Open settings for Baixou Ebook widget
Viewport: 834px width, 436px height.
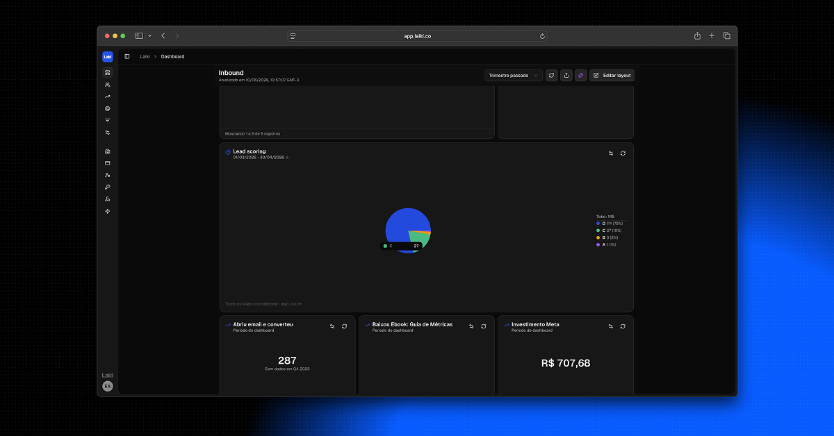point(471,326)
